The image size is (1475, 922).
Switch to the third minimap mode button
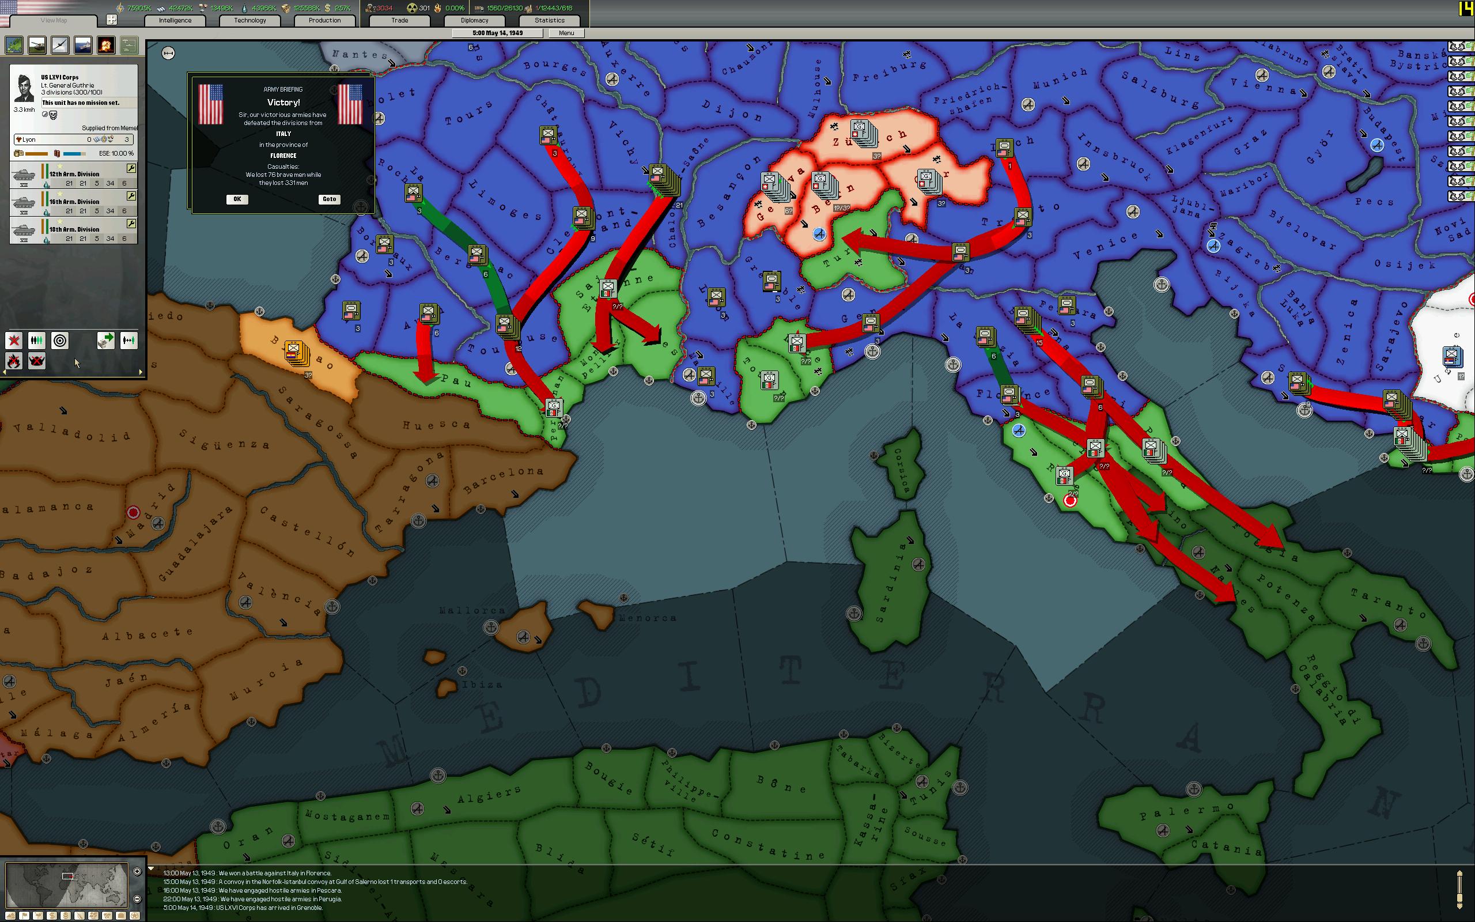pos(38,916)
